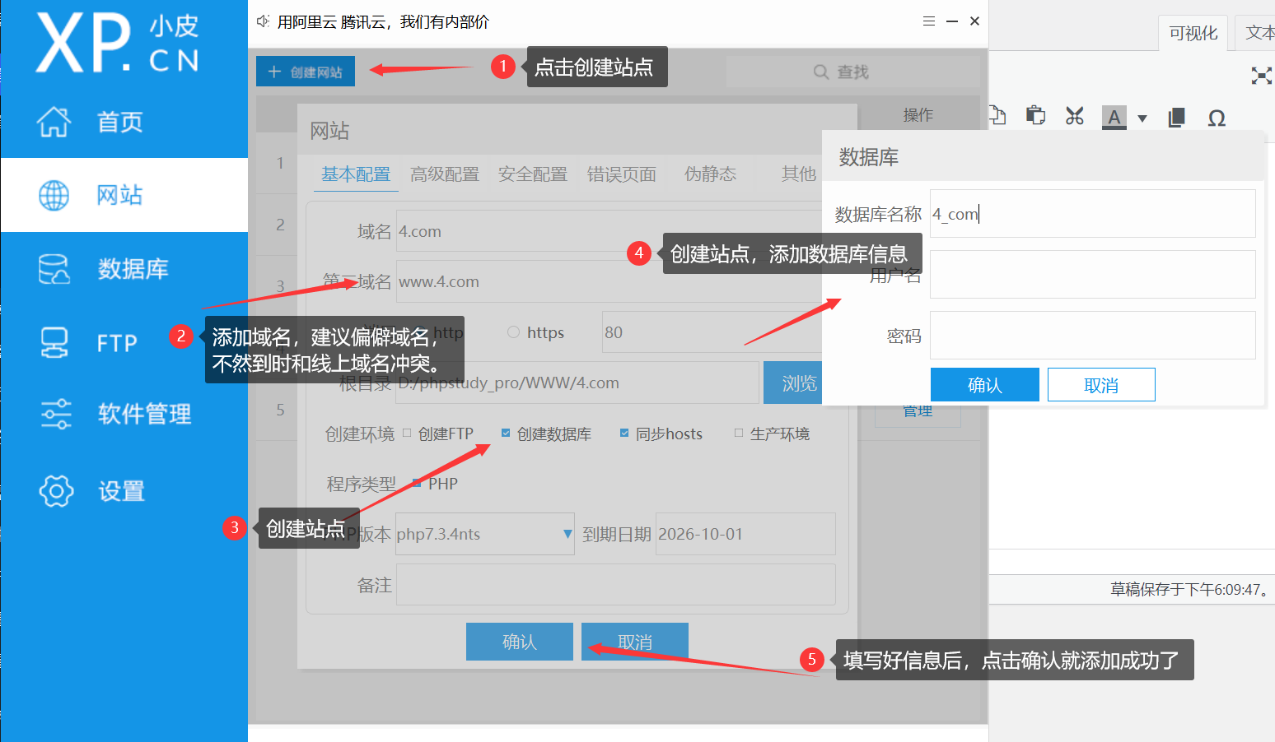Screen dimensions: 1275x742
Task: Switch to the 其他 tab
Action: point(798,174)
